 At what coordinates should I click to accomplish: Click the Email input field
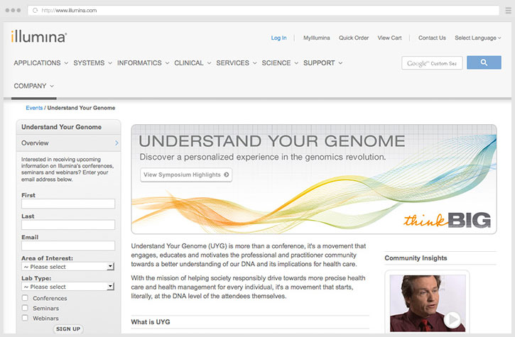pos(68,246)
